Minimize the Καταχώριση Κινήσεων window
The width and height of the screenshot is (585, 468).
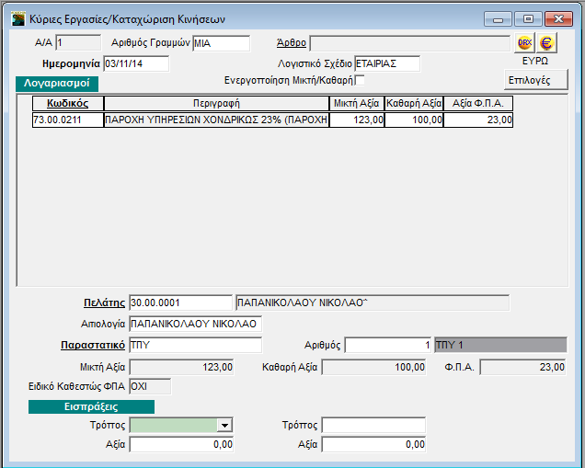(498, 19)
